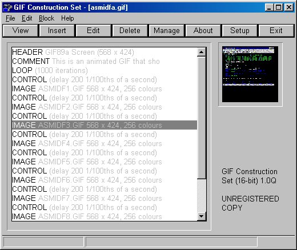This screenshot has width=297, height=250.
Task: Click the Setup toolbar button
Action: (x=240, y=30)
